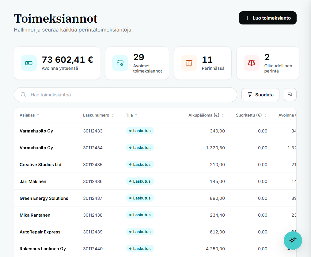This screenshot has height=257, width=311.
Task: Open the Green Energy Solutions row
Action: tap(155, 198)
